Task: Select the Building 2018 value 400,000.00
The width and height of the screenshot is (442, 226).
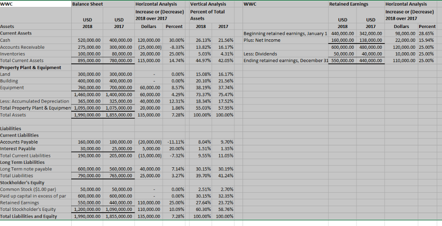Action: (x=89, y=81)
